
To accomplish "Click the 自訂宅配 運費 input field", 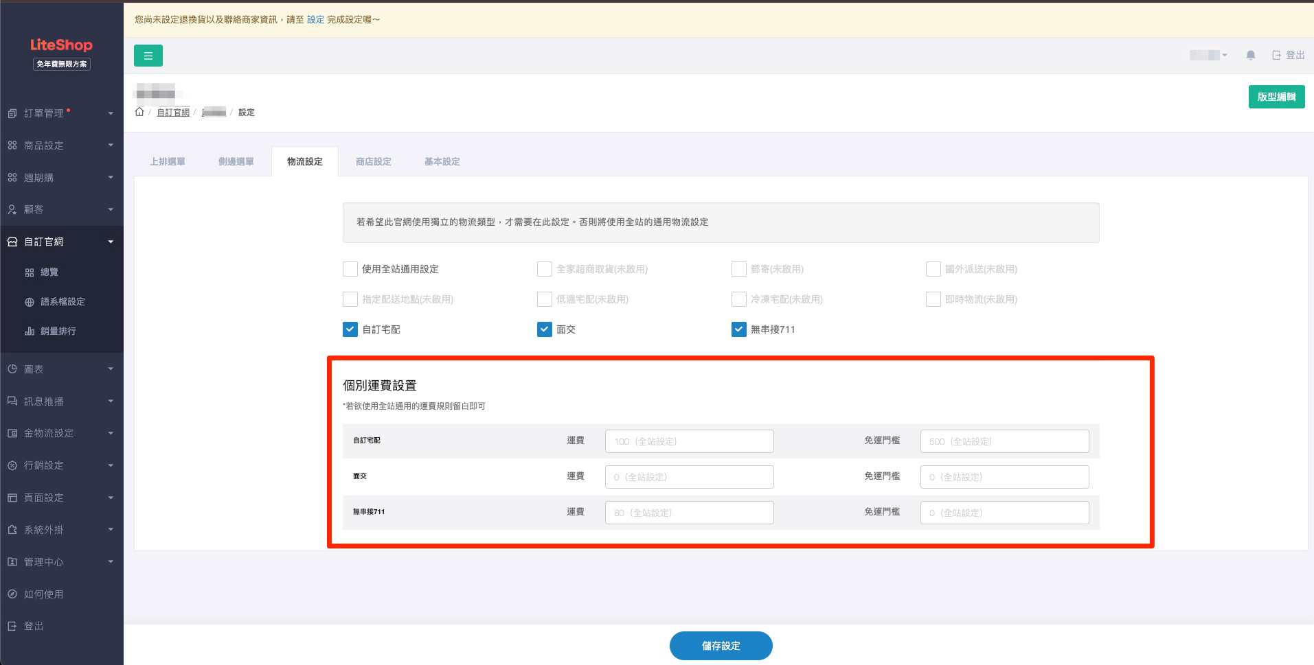I will 689,441.
